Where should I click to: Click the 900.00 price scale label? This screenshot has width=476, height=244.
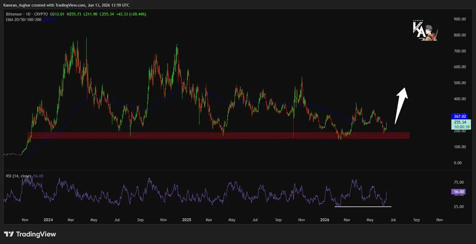point(459,19)
